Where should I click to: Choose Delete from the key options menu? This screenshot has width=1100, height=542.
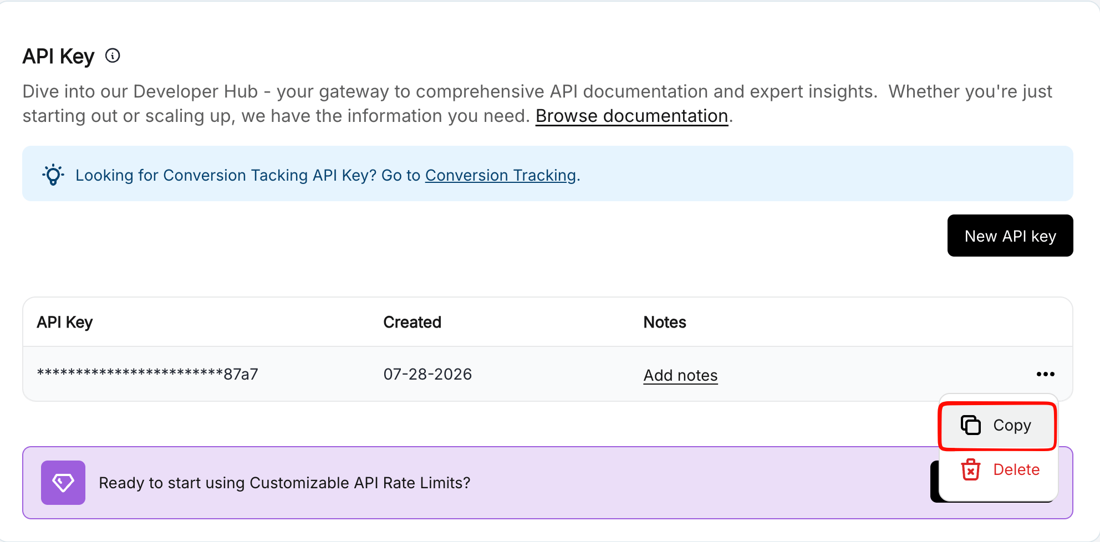(998, 469)
